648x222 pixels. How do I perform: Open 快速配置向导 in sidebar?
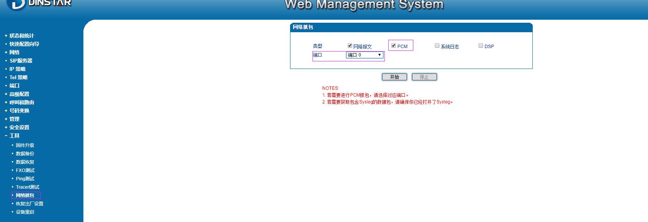24,44
